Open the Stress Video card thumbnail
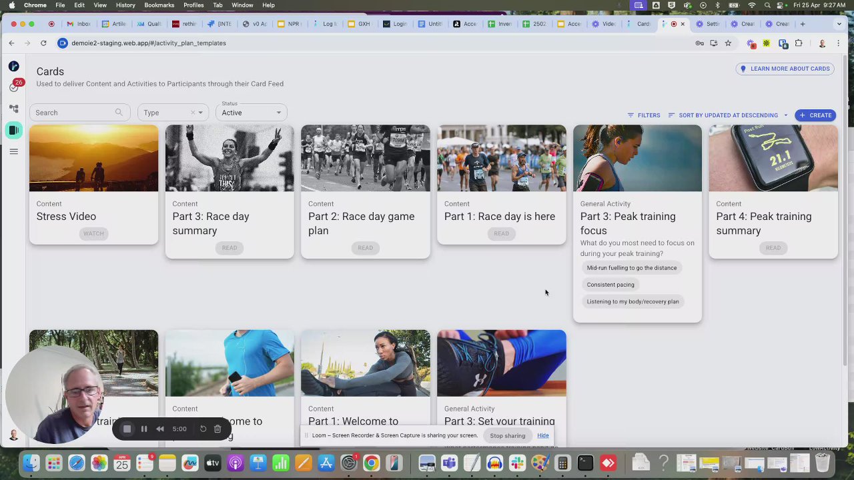854x480 pixels. click(x=94, y=158)
